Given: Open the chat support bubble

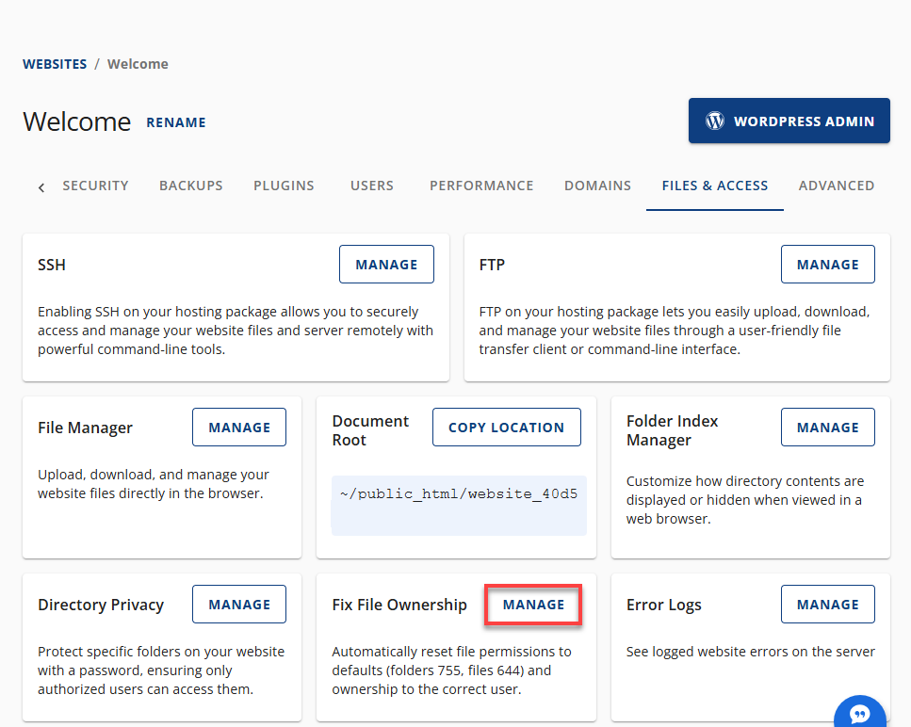Looking at the screenshot, I should click(x=859, y=712).
